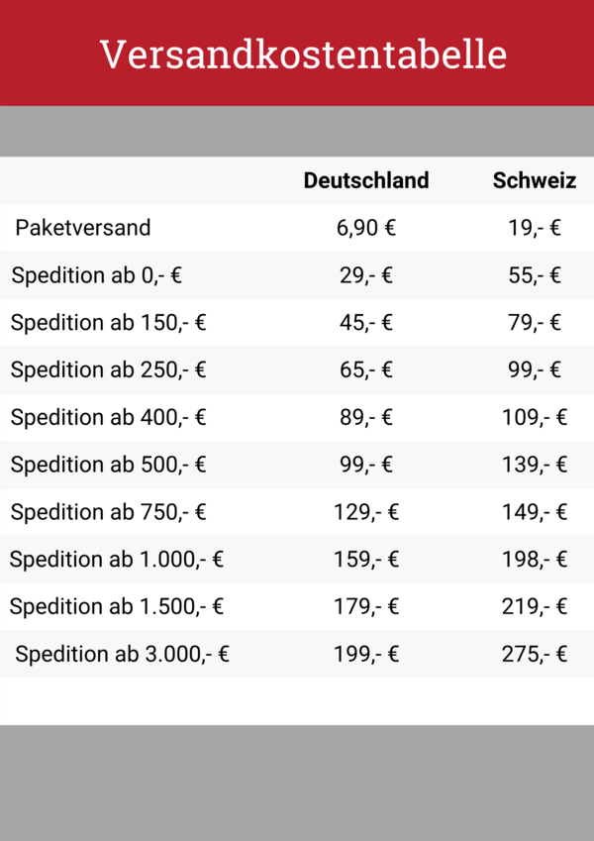This screenshot has width=594, height=841.
Task: Click the 129,- € Deutschland price
Action: (x=366, y=512)
